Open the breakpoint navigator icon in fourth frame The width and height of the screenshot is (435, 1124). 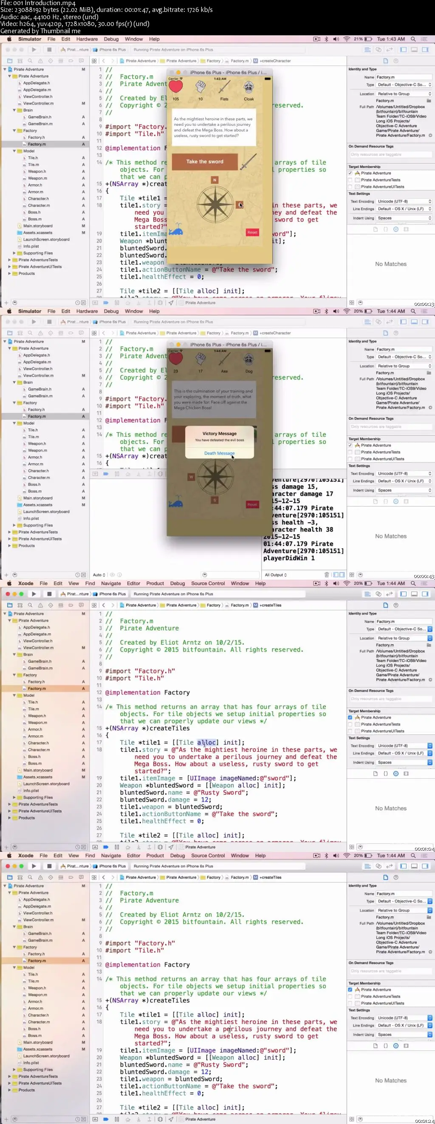71,877
